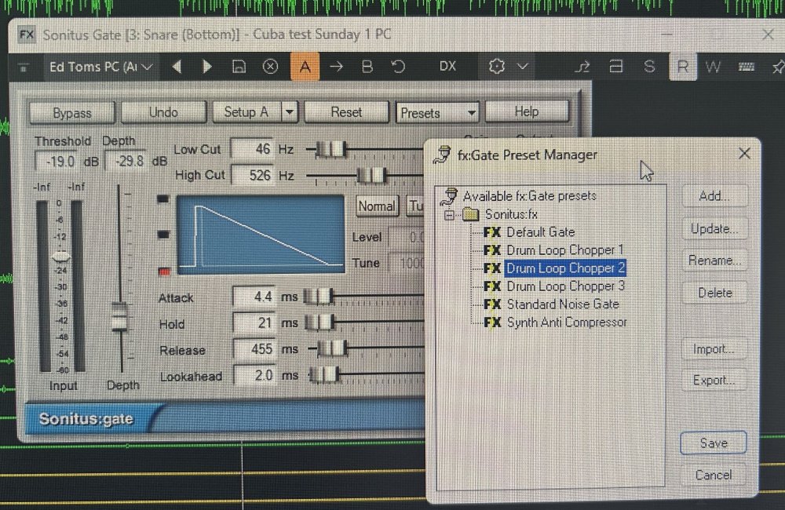Screen dimensions: 785x510
Task: Copy A to B arrow icon
Action: tap(337, 67)
